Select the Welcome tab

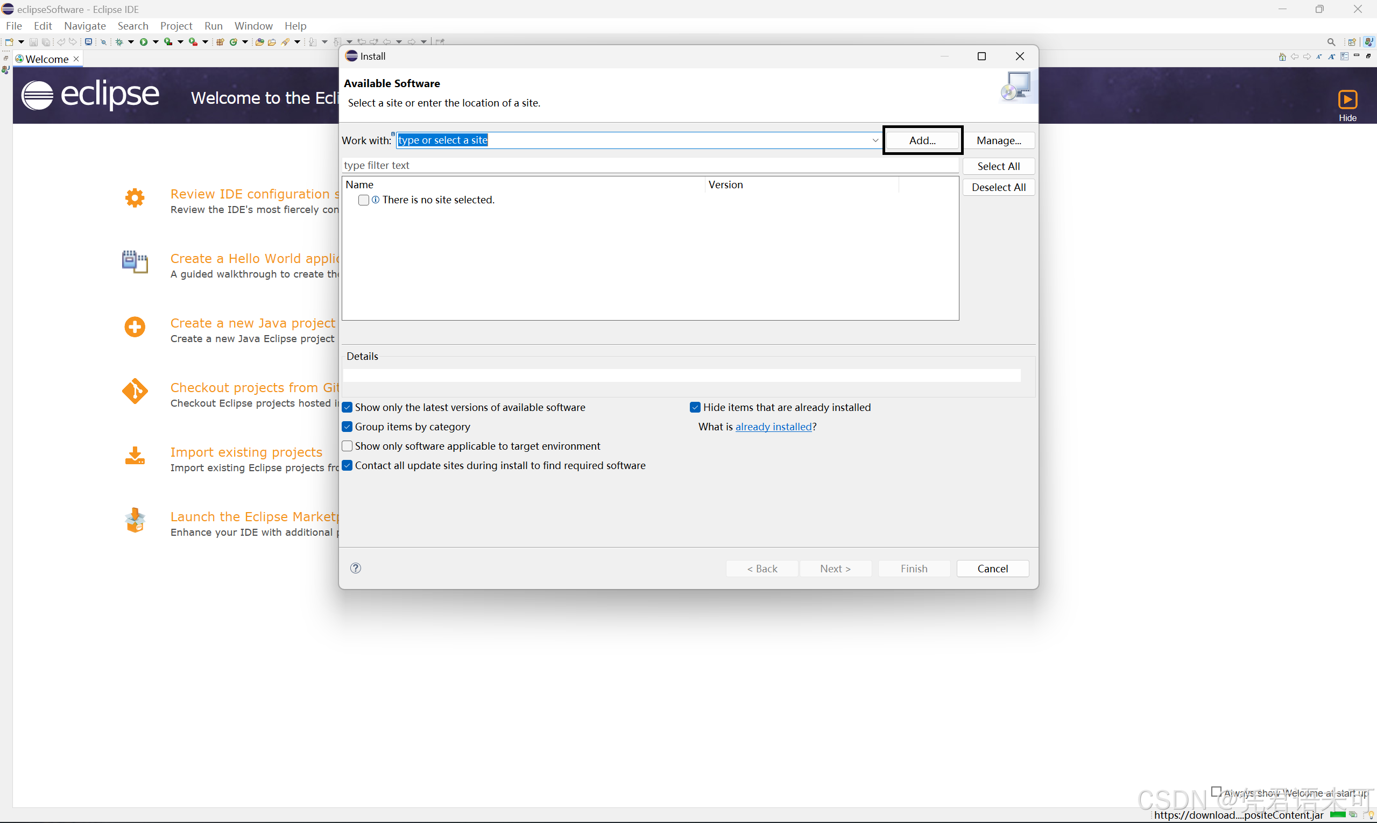(x=47, y=59)
